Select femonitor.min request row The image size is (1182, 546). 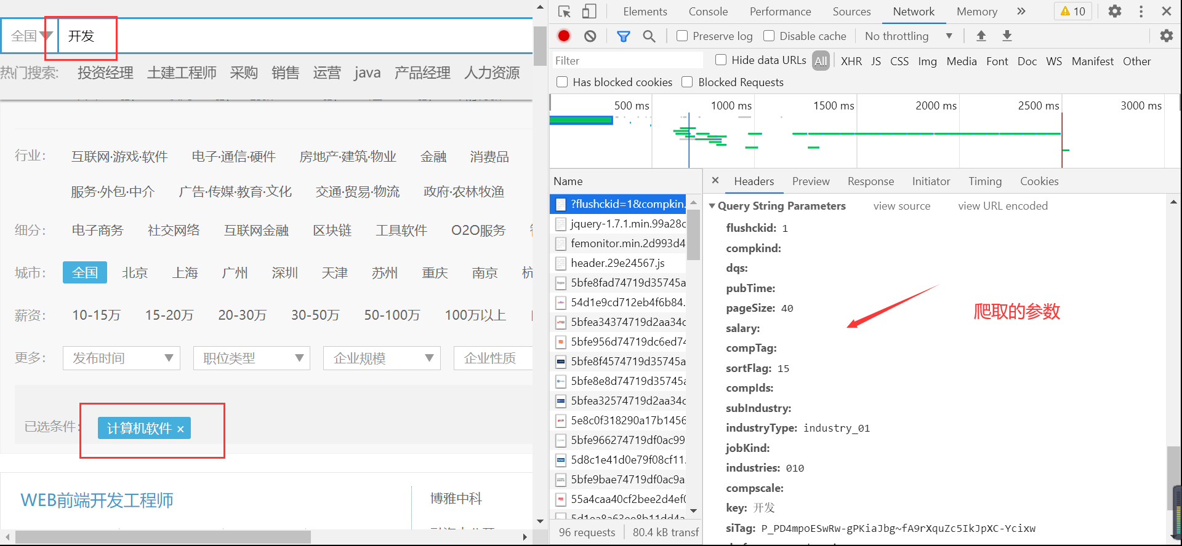[618, 243]
